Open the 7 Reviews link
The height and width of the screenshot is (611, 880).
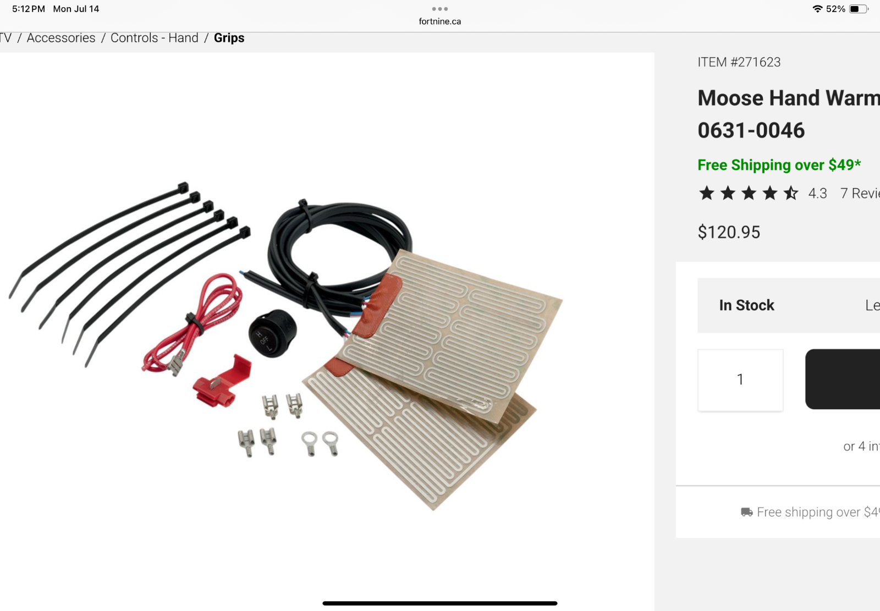[860, 194]
